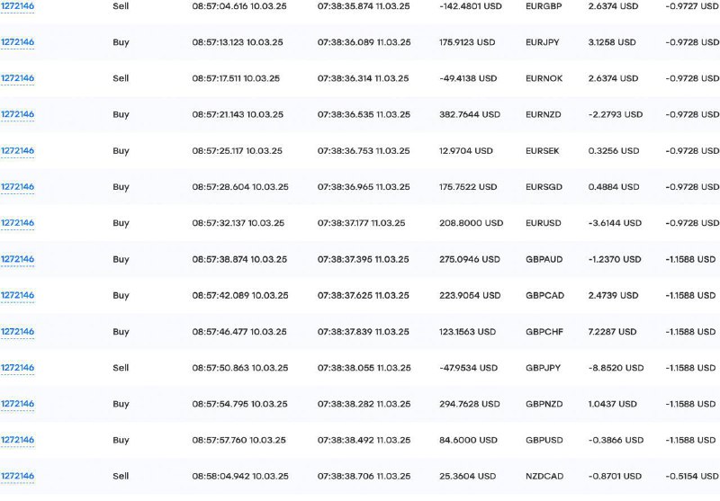Viewport: 720px width, 501px height.
Task: Open account link 1272146 in GBPCAD row
Action: [x=17, y=296]
